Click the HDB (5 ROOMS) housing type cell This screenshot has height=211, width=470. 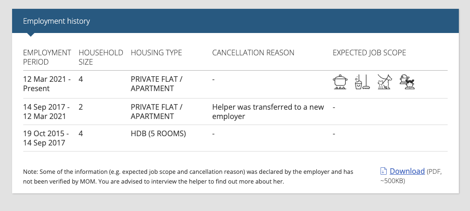(x=158, y=133)
